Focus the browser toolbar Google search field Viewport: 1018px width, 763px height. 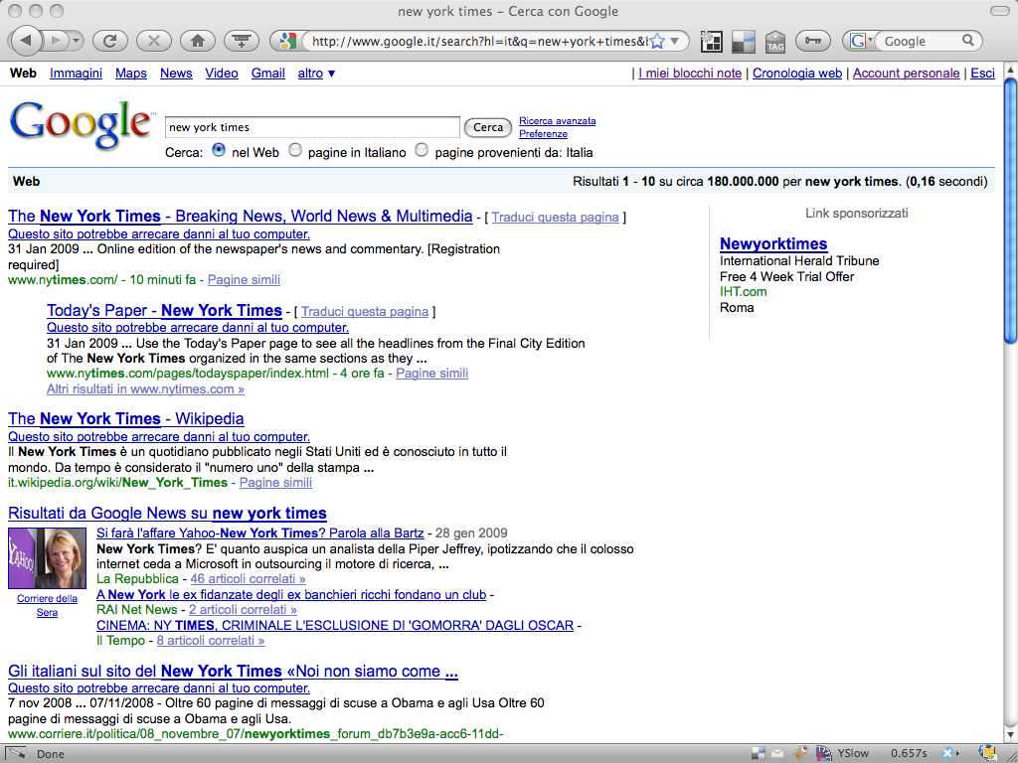tap(920, 42)
